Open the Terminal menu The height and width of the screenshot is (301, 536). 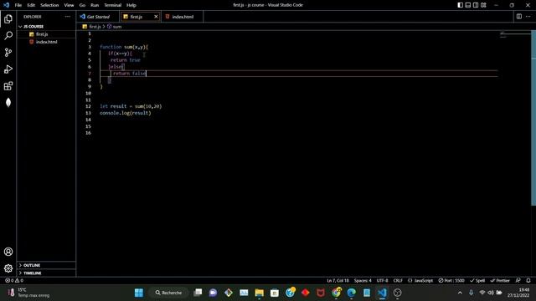coord(113,5)
